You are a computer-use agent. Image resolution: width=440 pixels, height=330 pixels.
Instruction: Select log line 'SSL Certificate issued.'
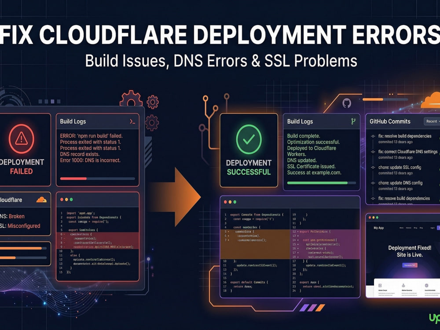point(311,166)
